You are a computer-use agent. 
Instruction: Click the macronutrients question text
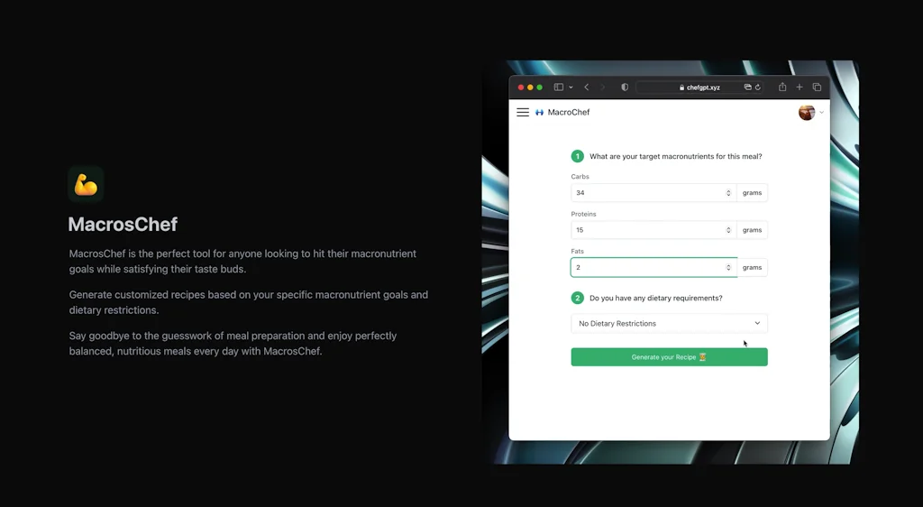tap(676, 156)
